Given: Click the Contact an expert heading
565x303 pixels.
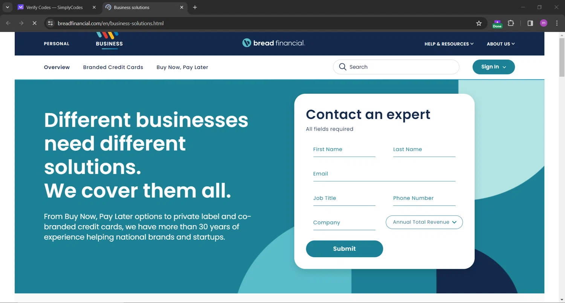Looking at the screenshot, I should coord(368,114).
